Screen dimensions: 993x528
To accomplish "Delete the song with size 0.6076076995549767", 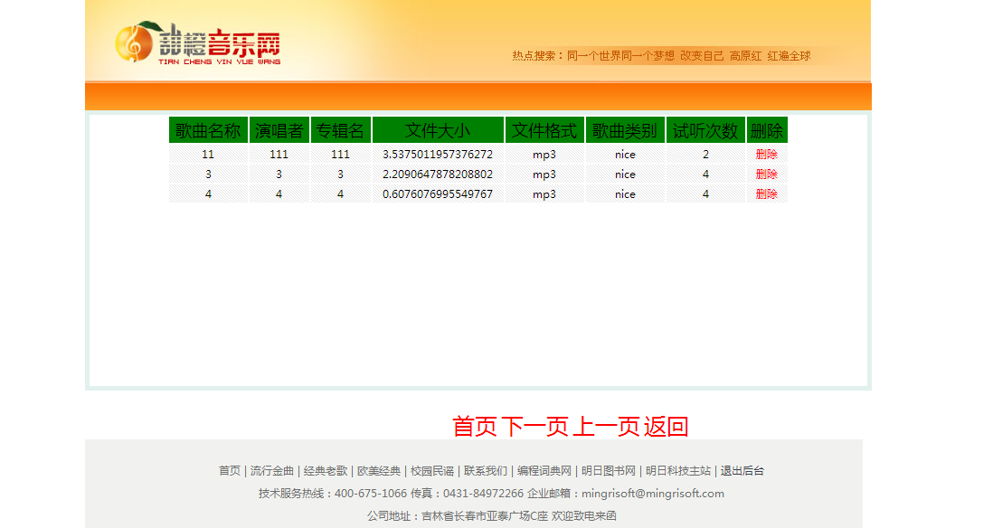I will click(766, 193).
